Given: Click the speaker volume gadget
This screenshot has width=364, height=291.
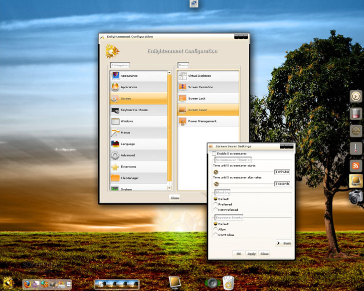Looking at the screenshot, I should (212, 283).
